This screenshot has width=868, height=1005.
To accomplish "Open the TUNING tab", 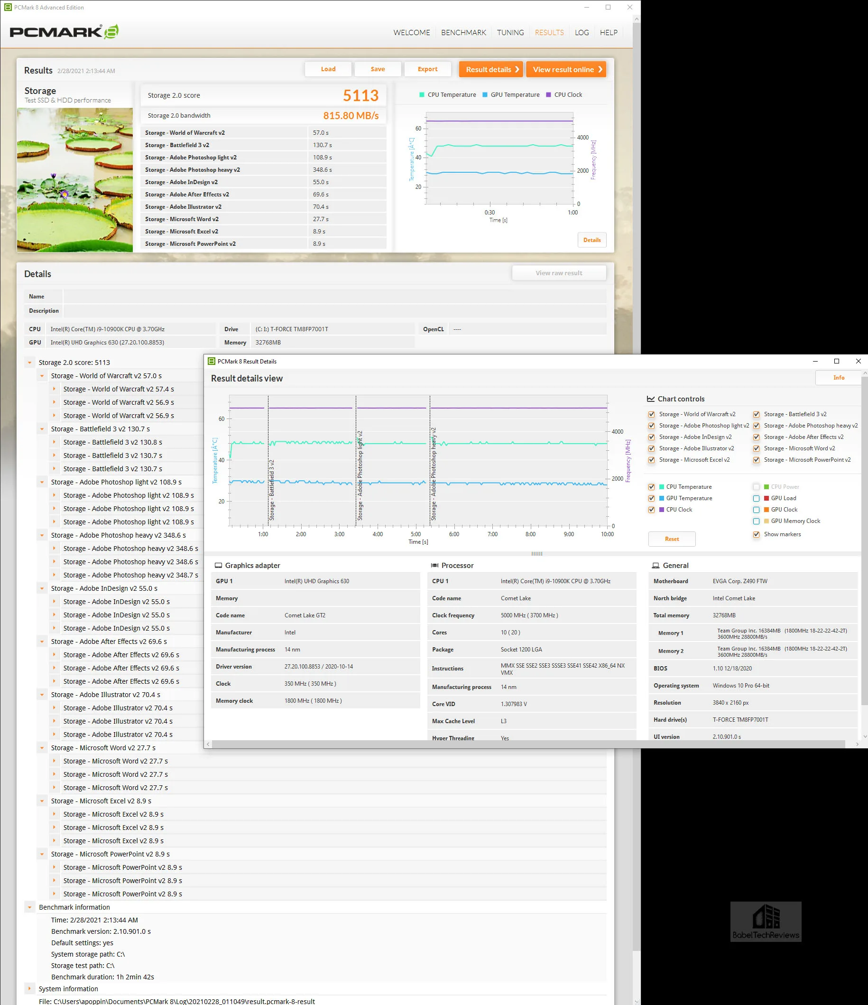I will 510,32.
